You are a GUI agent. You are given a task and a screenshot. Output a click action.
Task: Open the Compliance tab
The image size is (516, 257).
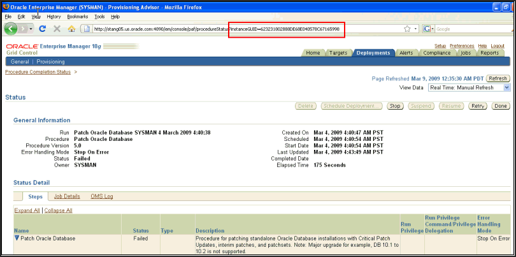coord(437,53)
